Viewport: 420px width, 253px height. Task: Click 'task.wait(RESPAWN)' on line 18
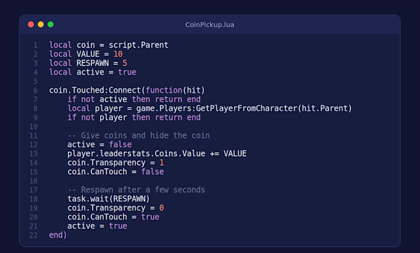109,199
